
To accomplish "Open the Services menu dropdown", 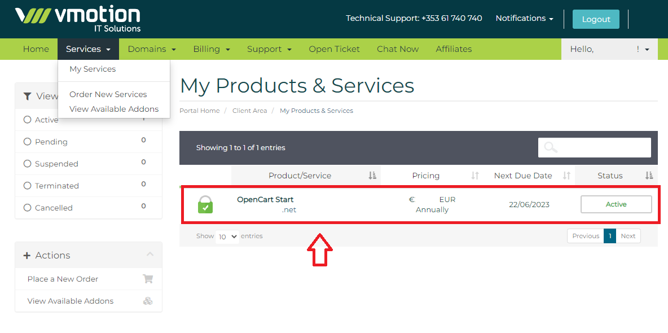I will (x=88, y=49).
